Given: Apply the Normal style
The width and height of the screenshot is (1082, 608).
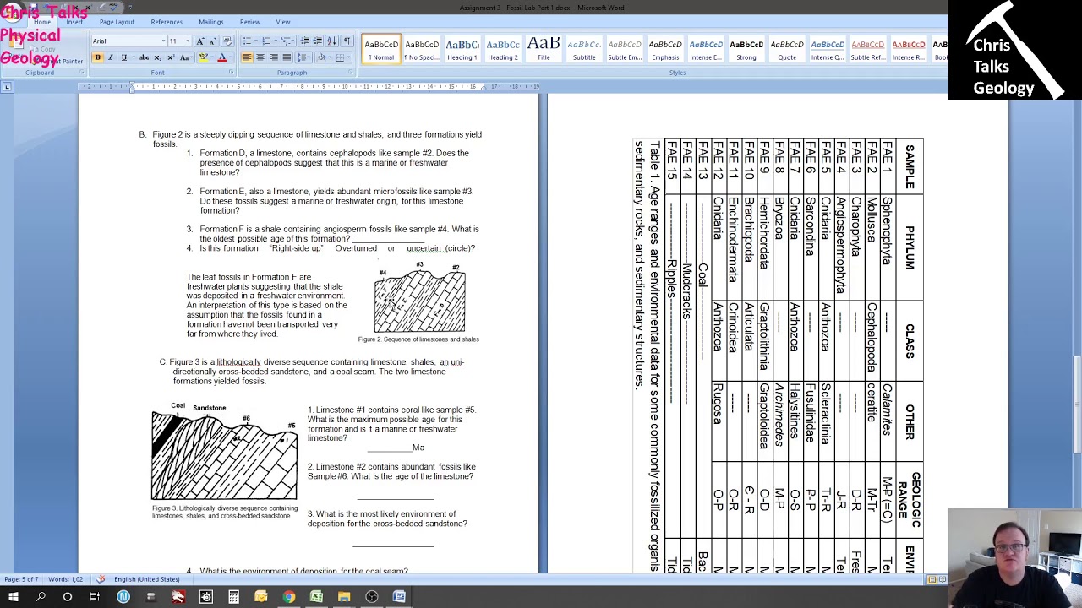Looking at the screenshot, I should tap(381, 50).
